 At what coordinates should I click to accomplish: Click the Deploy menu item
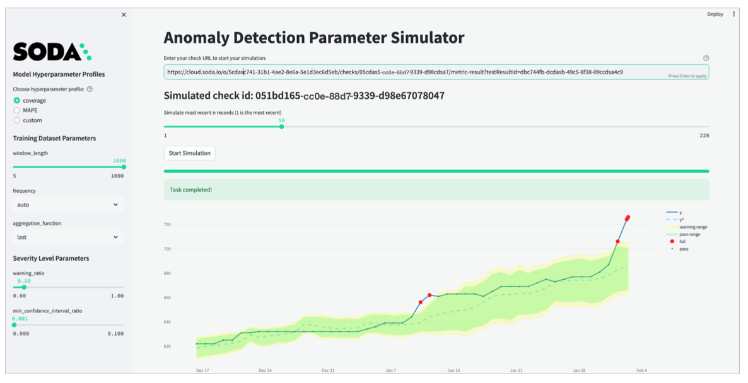(x=715, y=14)
